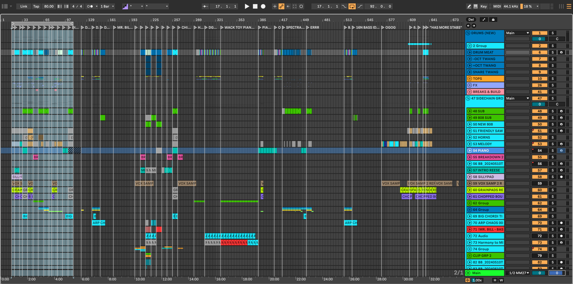The width and height of the screenshot is (573, 284).
Task: Toggle the Loop switch in transport
Action: [x=352, y=7]
